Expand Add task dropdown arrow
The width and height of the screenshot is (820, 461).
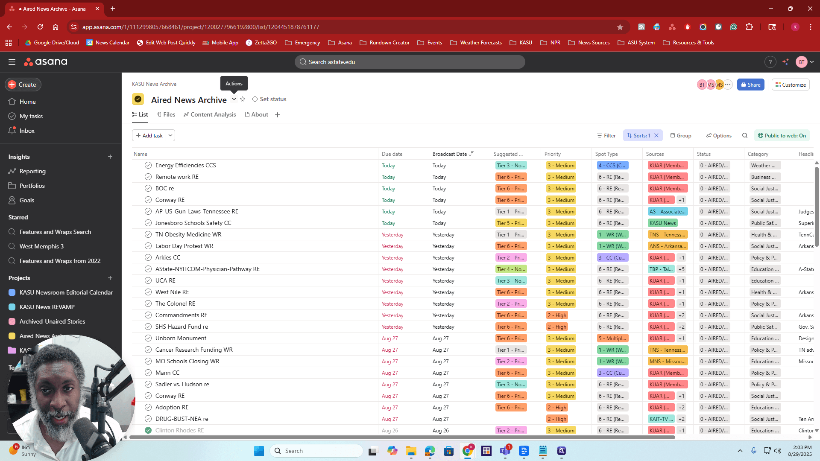(x=170, y=135)
